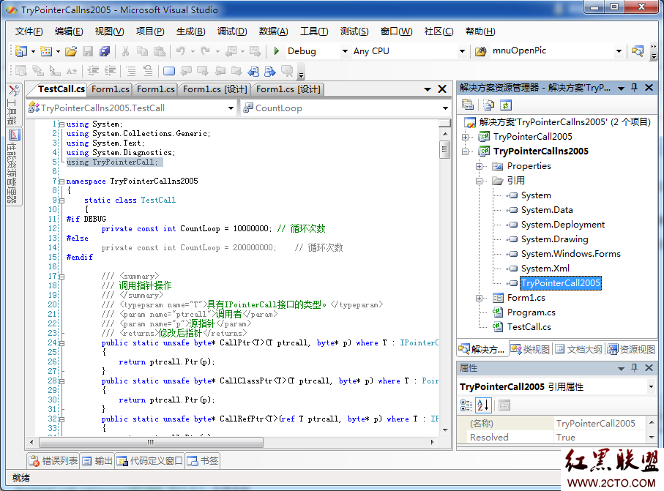Open the 书签 bookmarks tab

tap(202, 460)
